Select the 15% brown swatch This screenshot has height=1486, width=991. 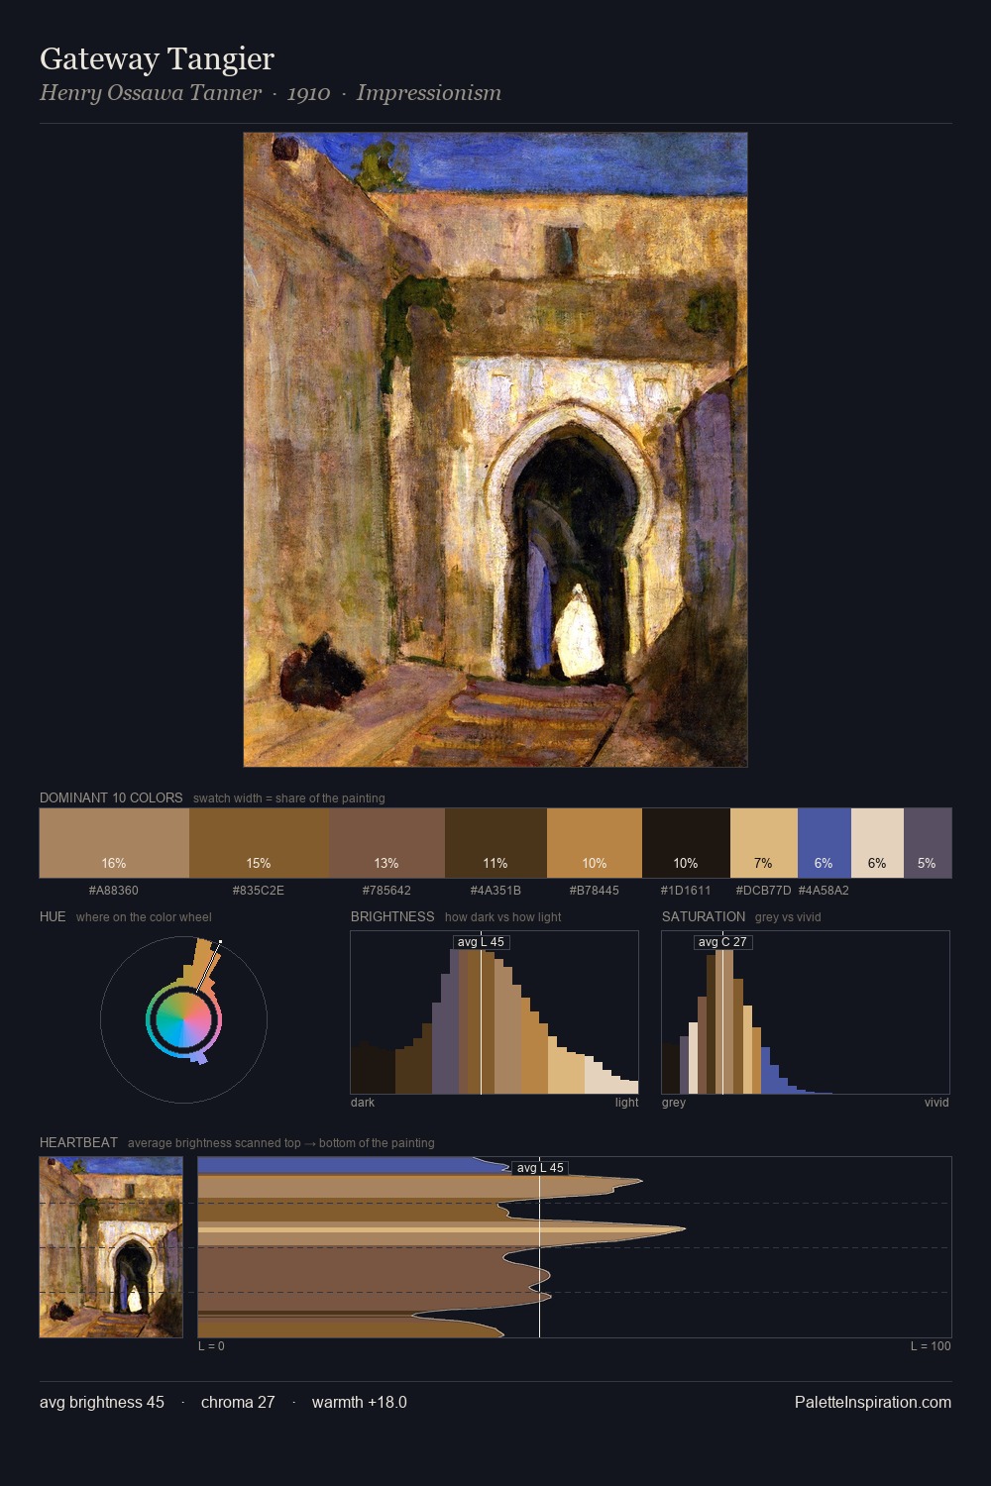coord(259,843)
